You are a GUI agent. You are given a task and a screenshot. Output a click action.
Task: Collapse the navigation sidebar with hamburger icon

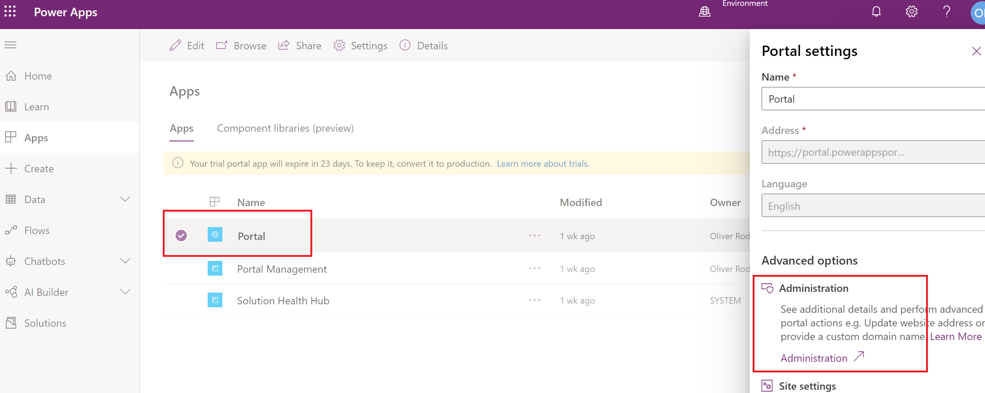pyautogui.click(x=10, y=45)
